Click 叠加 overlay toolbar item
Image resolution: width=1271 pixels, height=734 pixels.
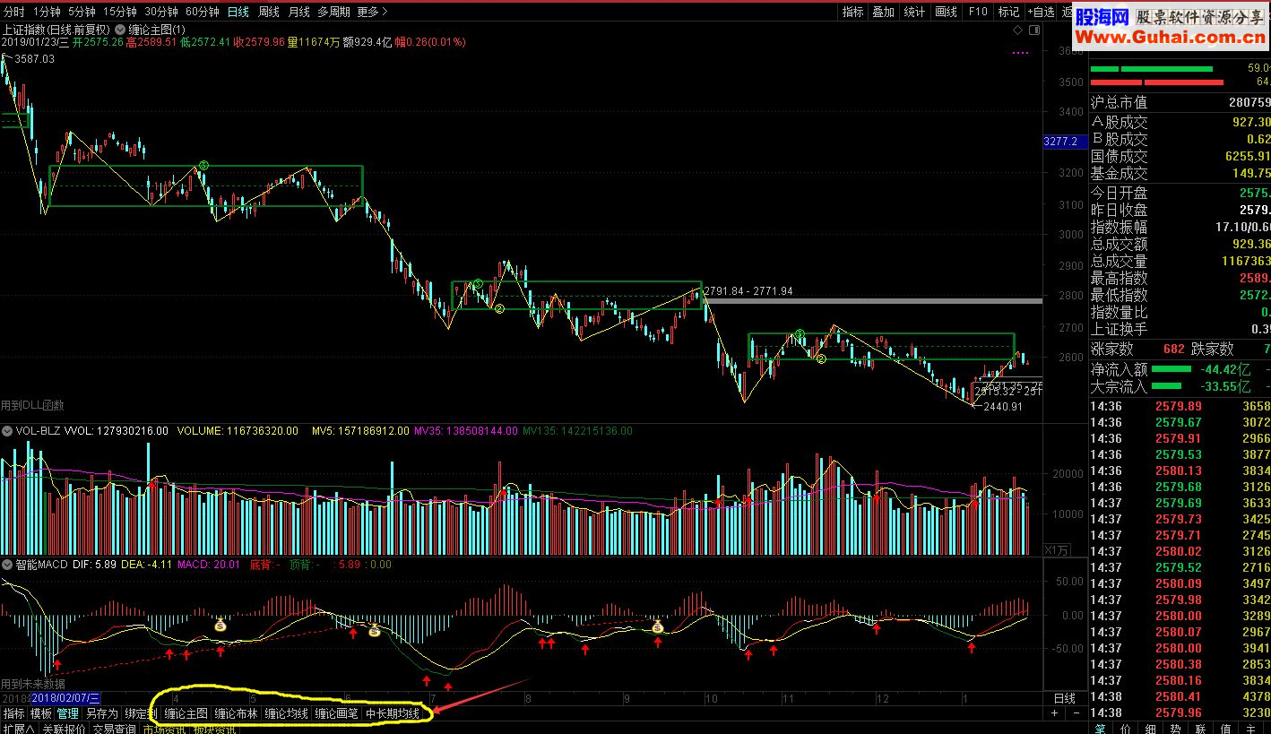click(x=884, y=12)
